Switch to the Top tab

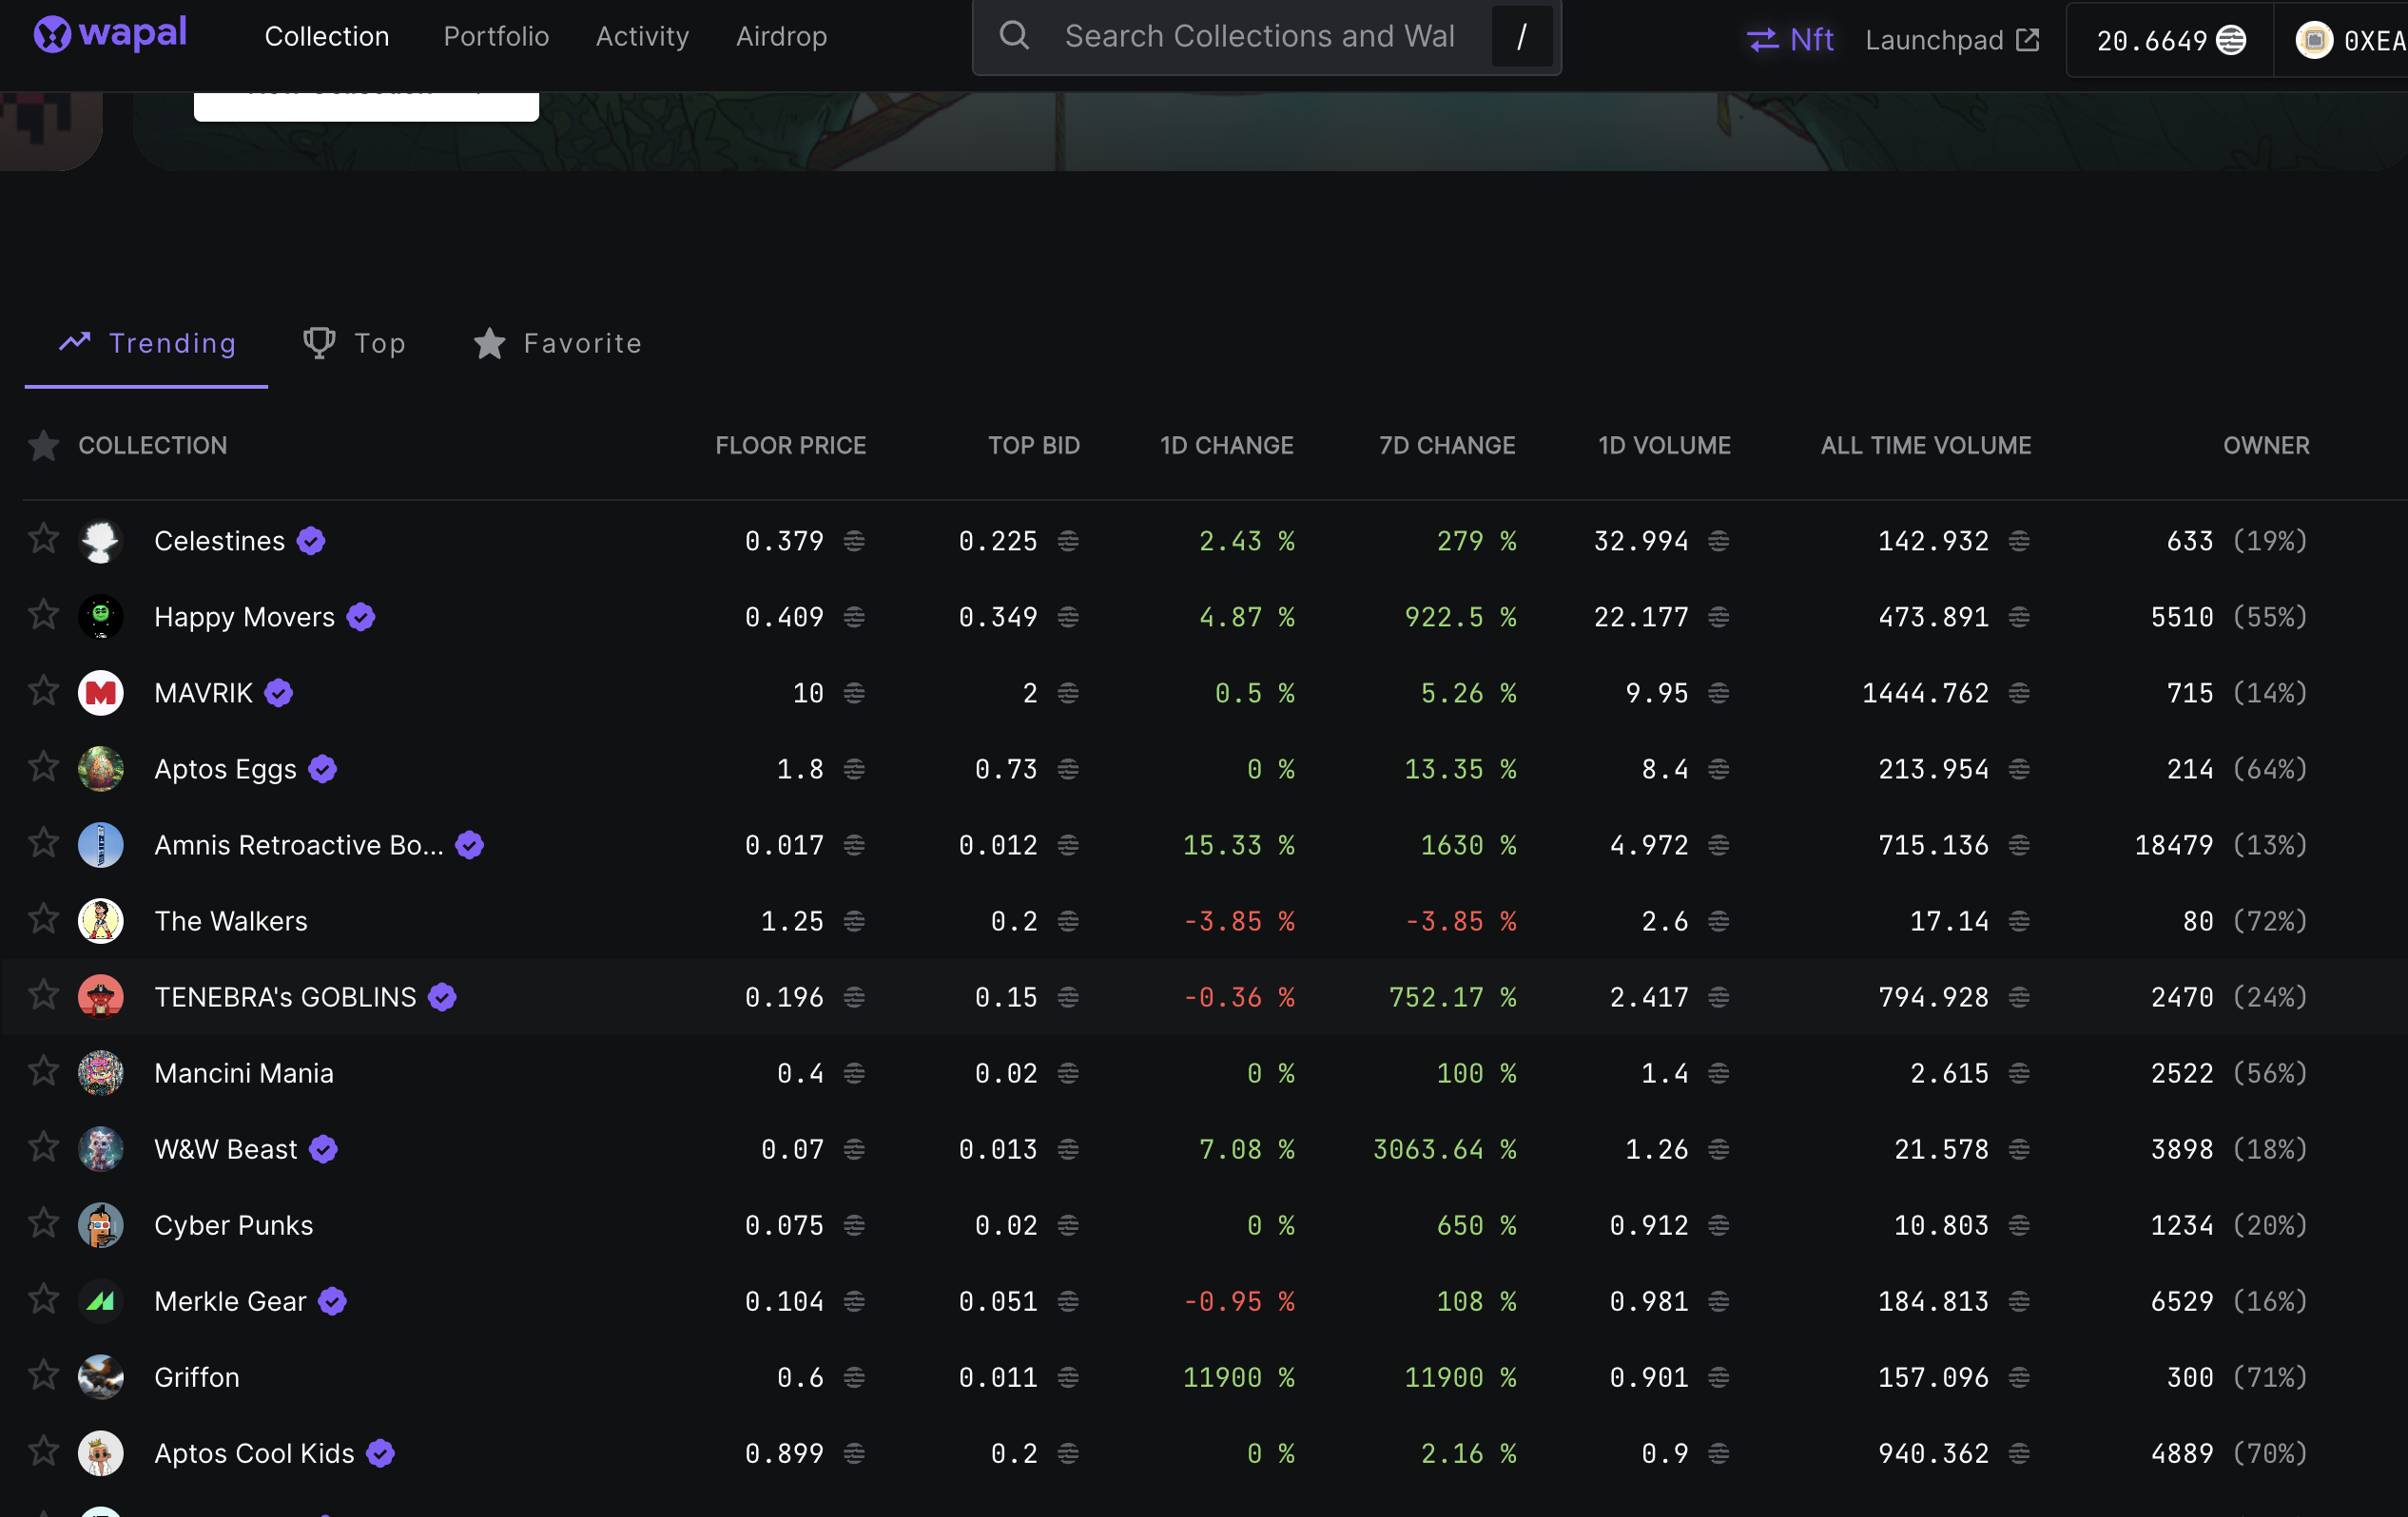tap(355, 344)
